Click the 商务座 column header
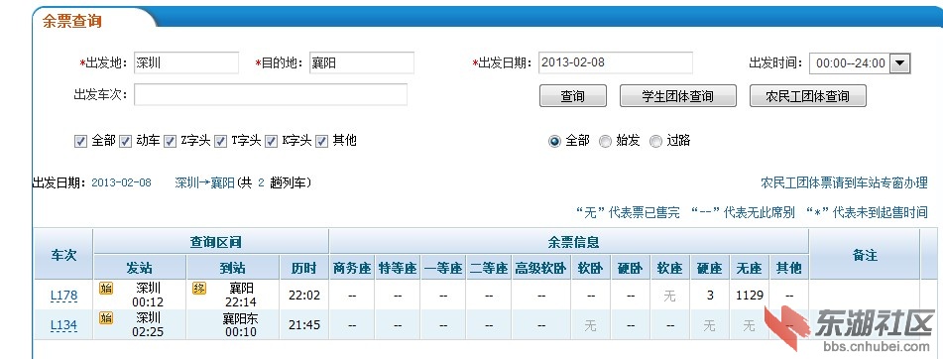 tap(352, 268)
